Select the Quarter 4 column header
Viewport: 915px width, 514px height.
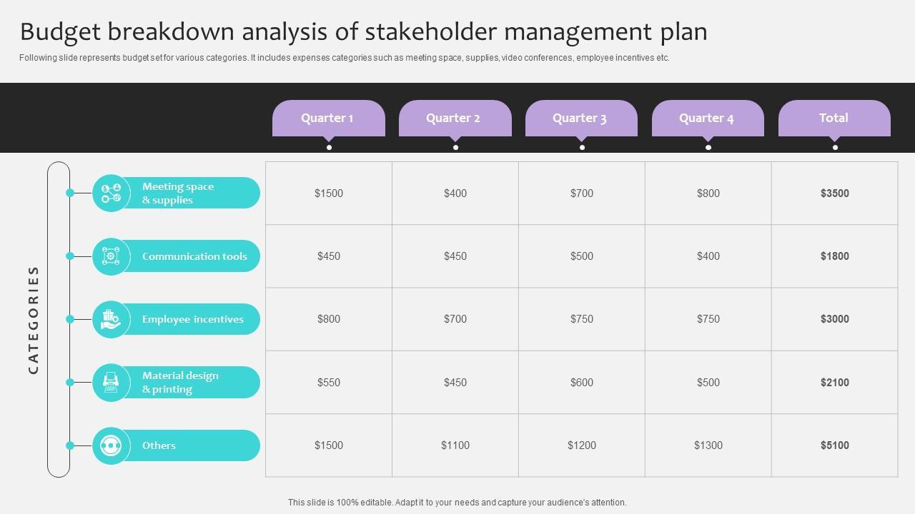click(x=708, y=118)
